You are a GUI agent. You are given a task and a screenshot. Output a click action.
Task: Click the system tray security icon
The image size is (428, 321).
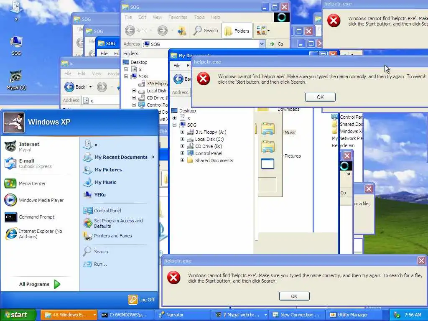tap(397, 315)
